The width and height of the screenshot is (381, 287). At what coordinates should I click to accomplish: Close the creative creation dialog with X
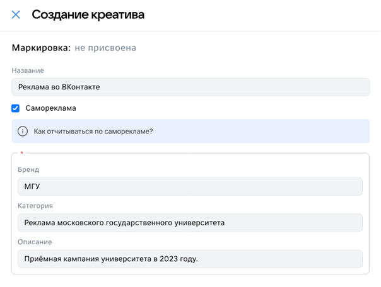coord(16,14)
